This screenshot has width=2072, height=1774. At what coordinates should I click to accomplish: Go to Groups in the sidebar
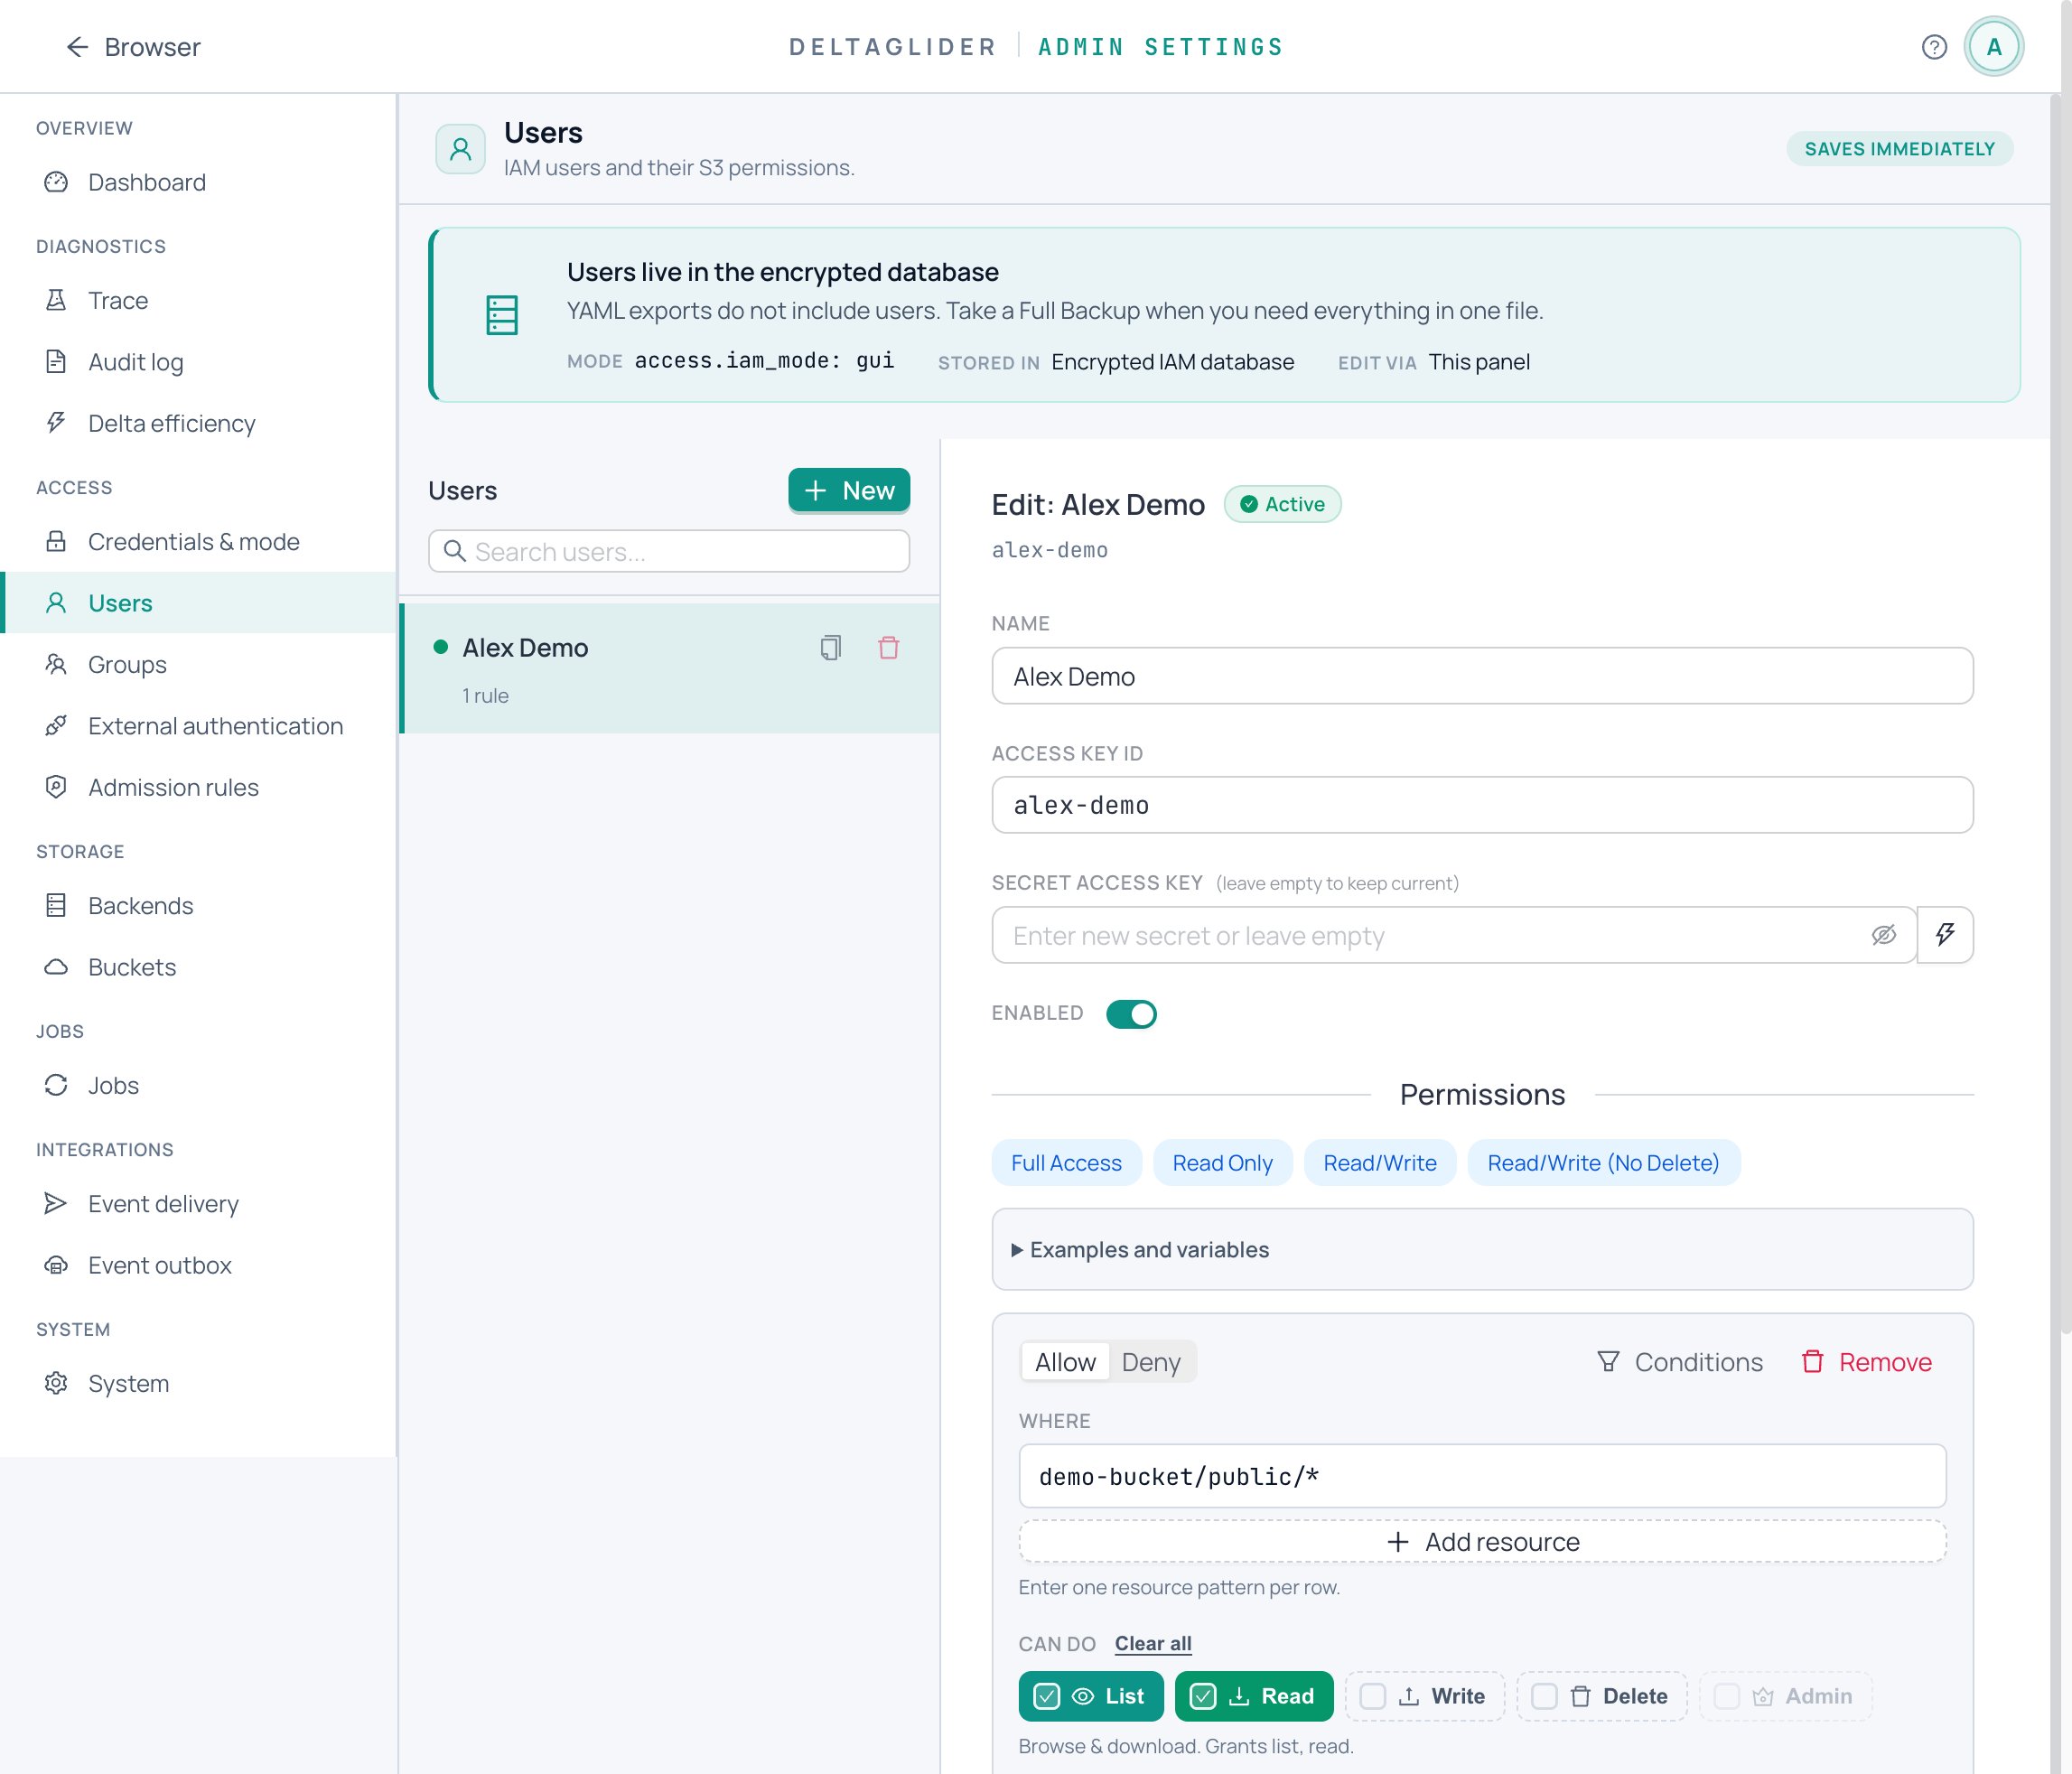tap(199, 664)
